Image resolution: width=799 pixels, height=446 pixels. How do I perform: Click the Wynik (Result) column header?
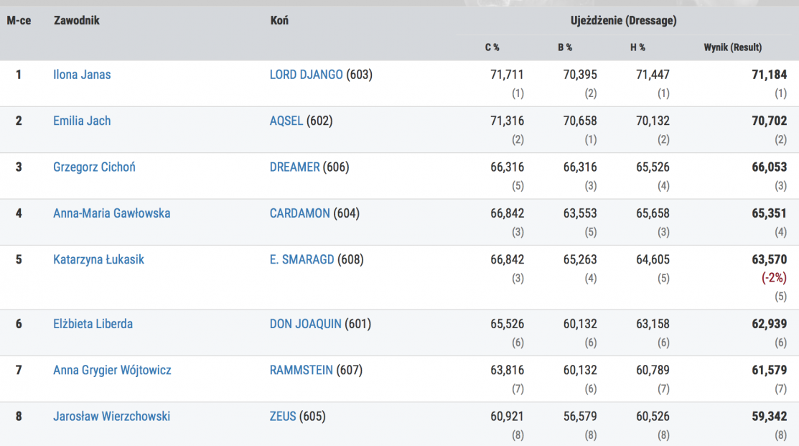(x=732, y=47)
